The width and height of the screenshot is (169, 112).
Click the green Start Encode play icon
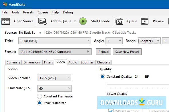[83, 21]
